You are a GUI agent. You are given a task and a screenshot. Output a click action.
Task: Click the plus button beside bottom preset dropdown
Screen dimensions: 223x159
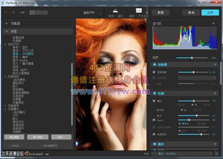point(216,153)
